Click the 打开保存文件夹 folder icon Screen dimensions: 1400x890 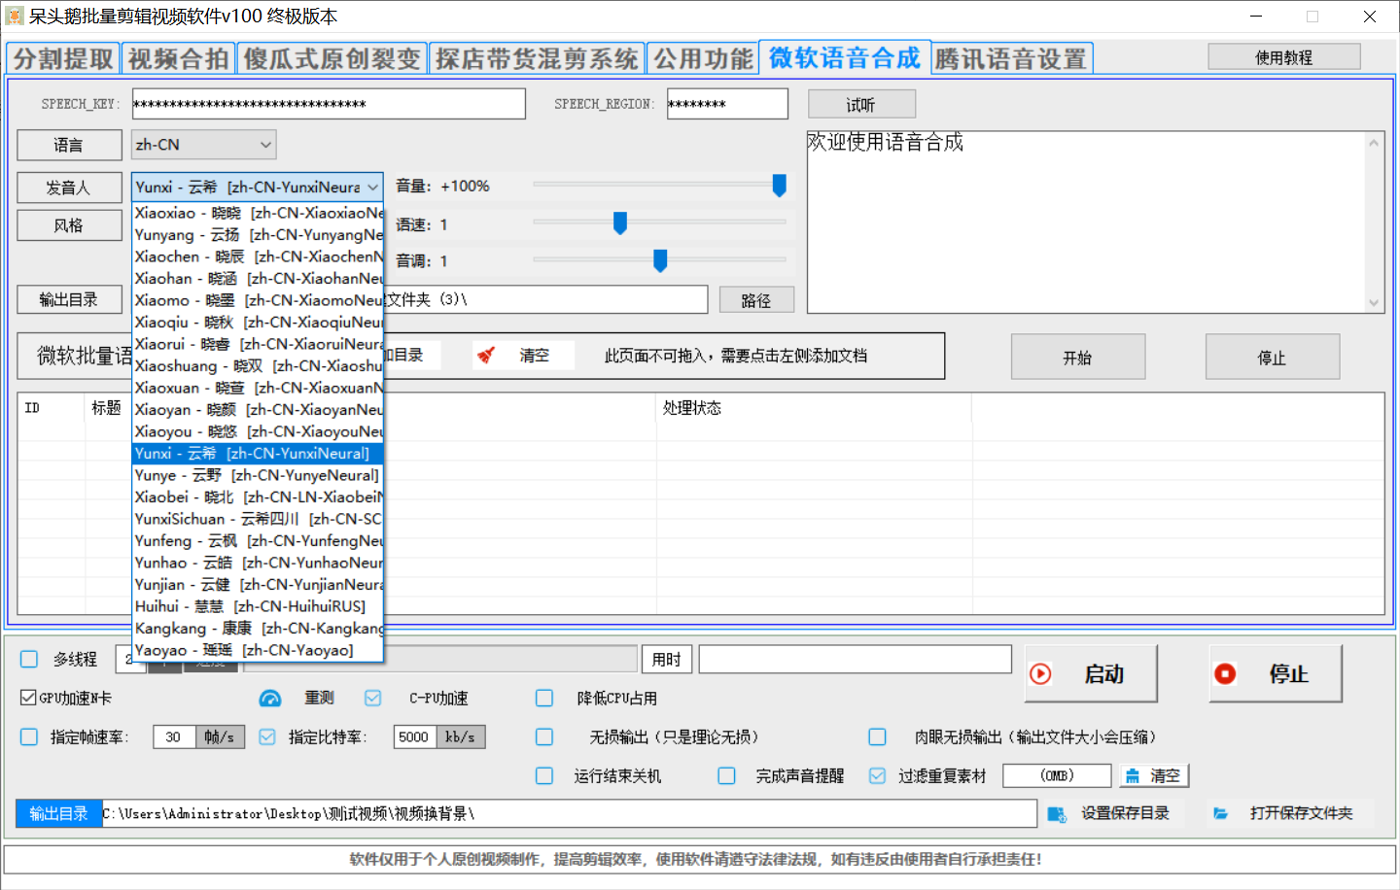[1221, 813]
